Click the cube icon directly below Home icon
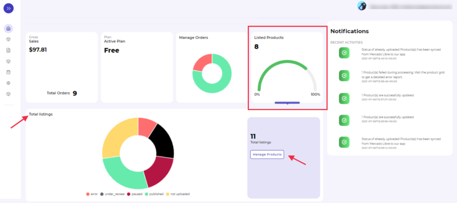Image resolution: width=457 pixels, height=203 pixels. click(x=8, y=40)
